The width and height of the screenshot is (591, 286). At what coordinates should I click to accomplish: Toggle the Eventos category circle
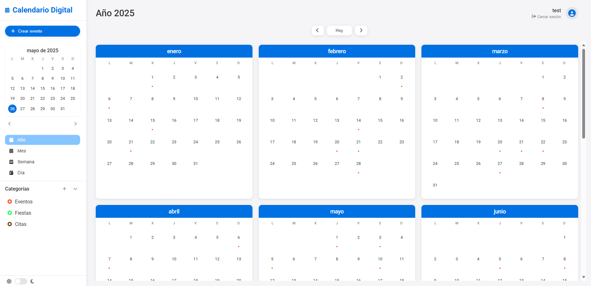(10, 202)
